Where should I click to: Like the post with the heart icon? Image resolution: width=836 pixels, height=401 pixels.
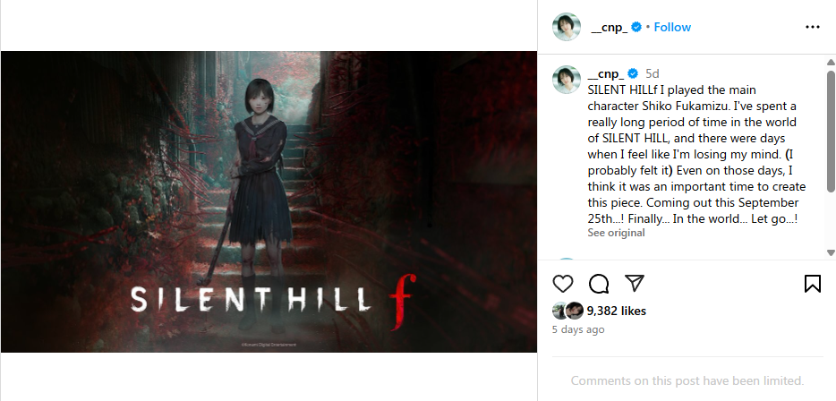(562, 284)
